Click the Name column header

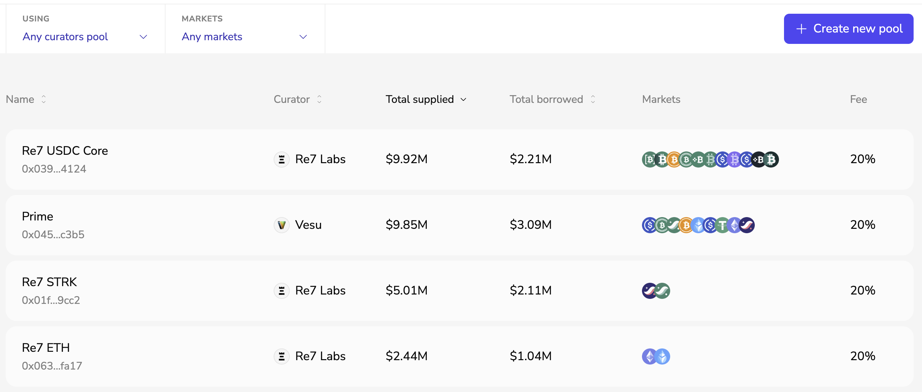[x=20, y=99]
